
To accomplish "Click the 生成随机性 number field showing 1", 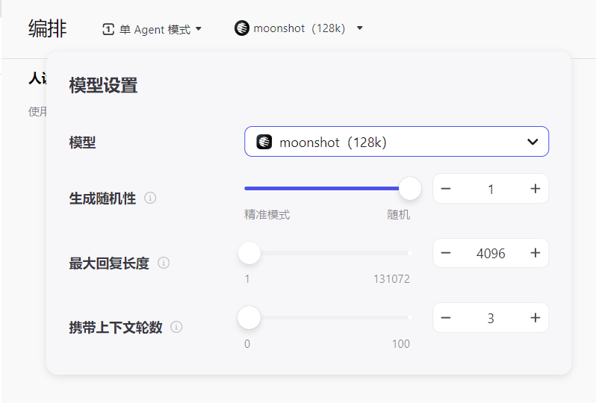I will tap(491, 189).
